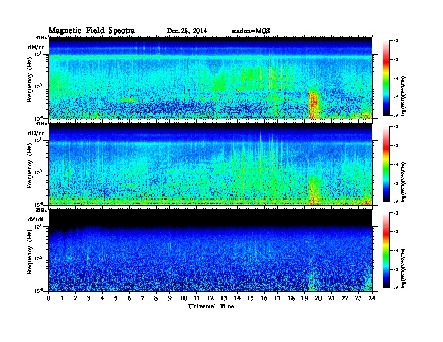The width and height of the screenshot is (443, 342).
Task: Click the red burst in the dH/dt spectrogram
Action: pyautogui.click(x=314, y=104)
